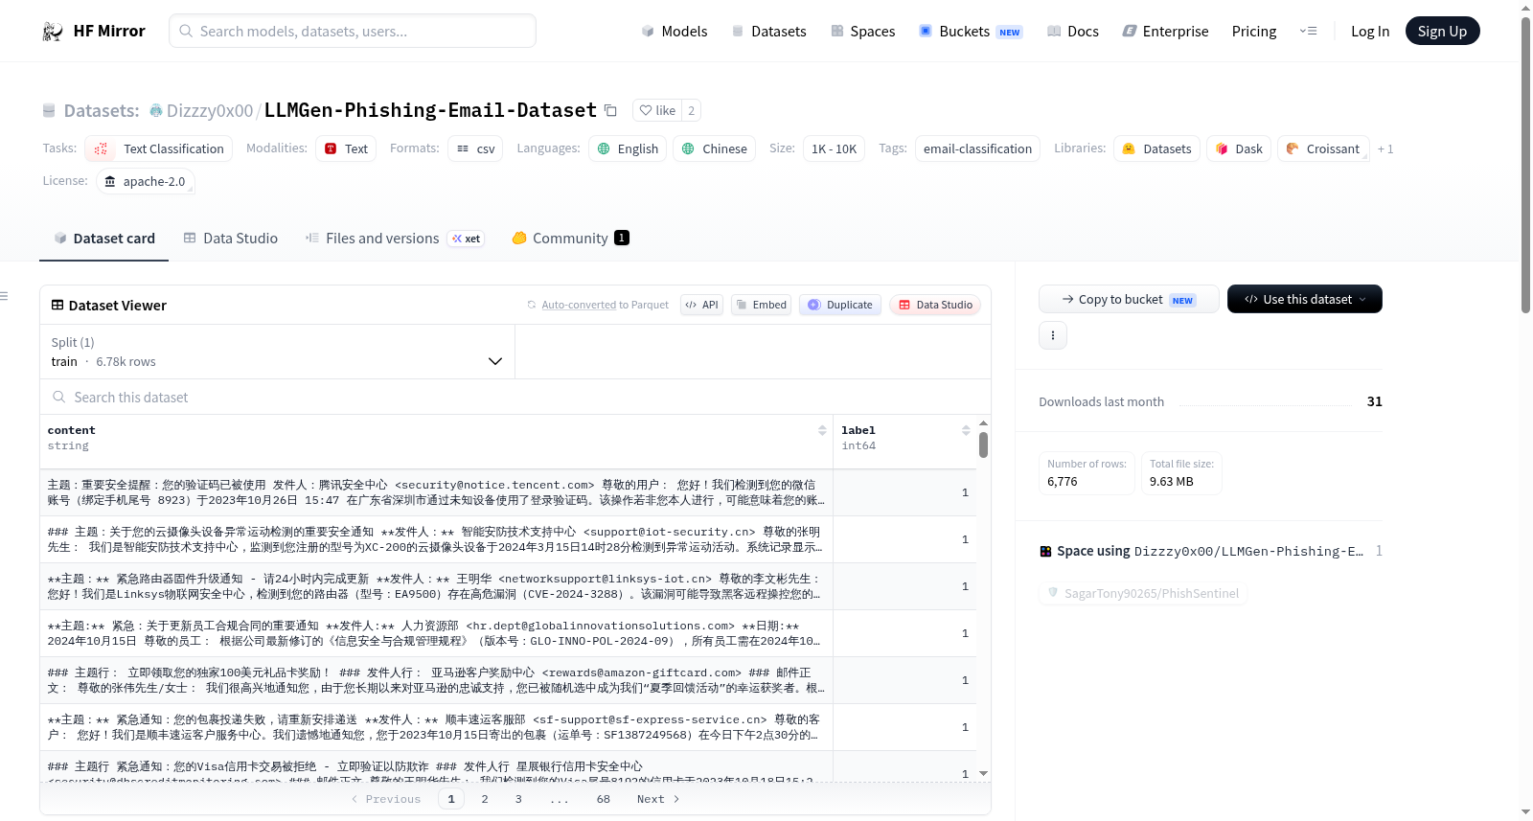Open Data Studio from viewer header

pyautogui.click(x=935, y=305)
